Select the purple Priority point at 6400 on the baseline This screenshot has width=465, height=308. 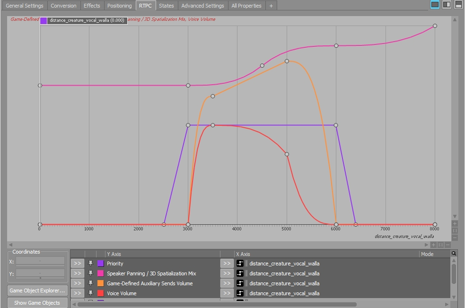[356, 225]
